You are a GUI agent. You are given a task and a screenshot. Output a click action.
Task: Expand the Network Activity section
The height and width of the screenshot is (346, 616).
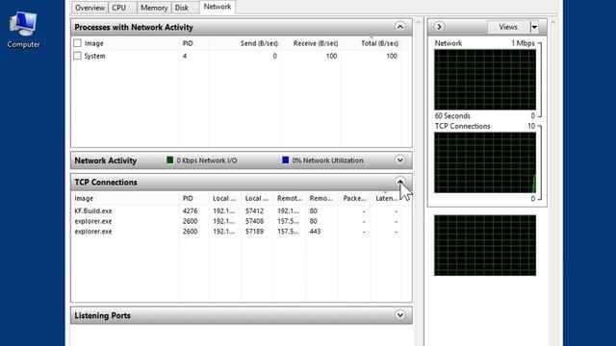(x=400, y=161)
